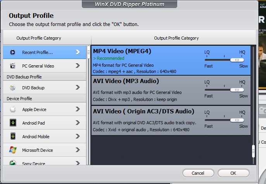
Task: Click the Apple Device logo icon
Action: point(13,109)
